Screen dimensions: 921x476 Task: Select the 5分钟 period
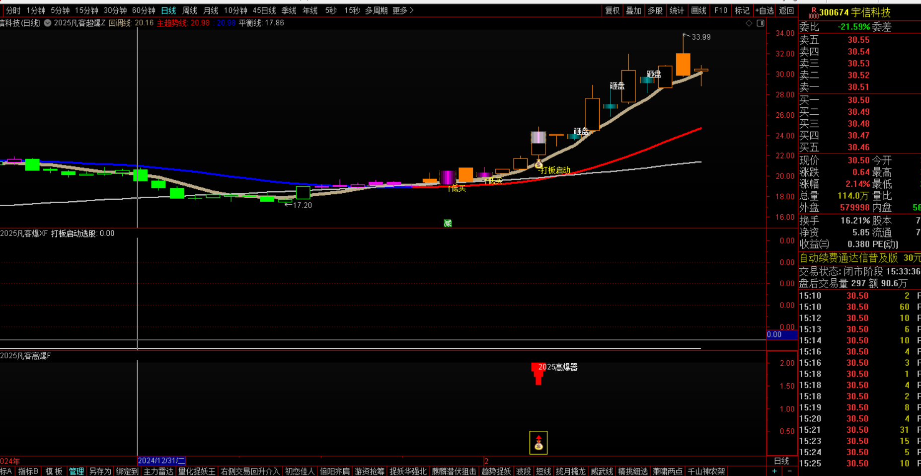pos(60,10)
